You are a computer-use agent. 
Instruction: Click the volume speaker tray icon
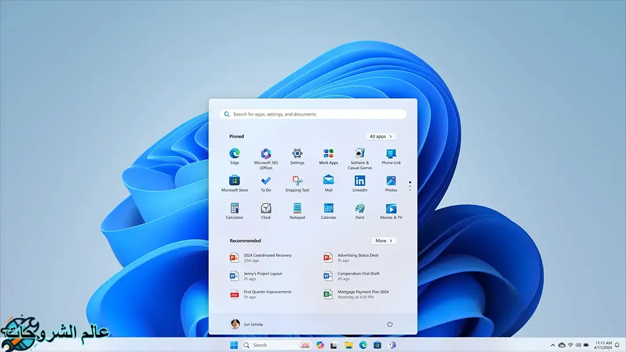[x=578, y=345]
